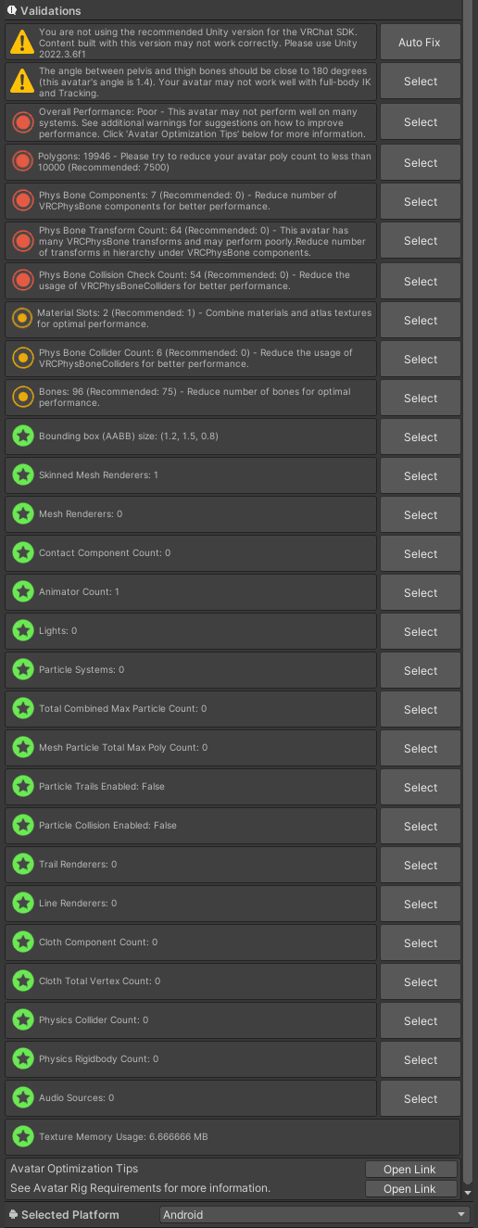Open the Selected Platform Android dropdown
The image size is (478, 1228).
point(314,1214)
